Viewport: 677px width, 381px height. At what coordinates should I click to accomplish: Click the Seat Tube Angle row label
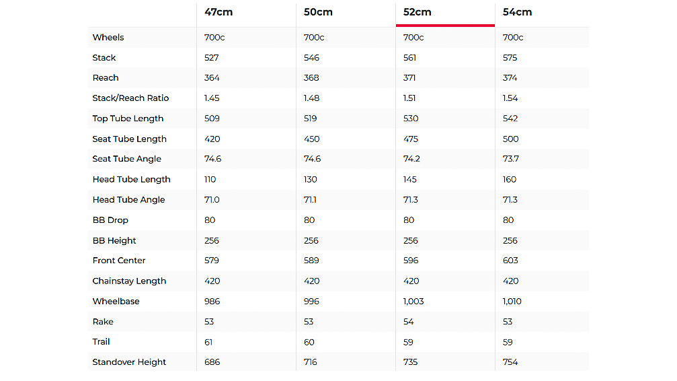point(126,159)
